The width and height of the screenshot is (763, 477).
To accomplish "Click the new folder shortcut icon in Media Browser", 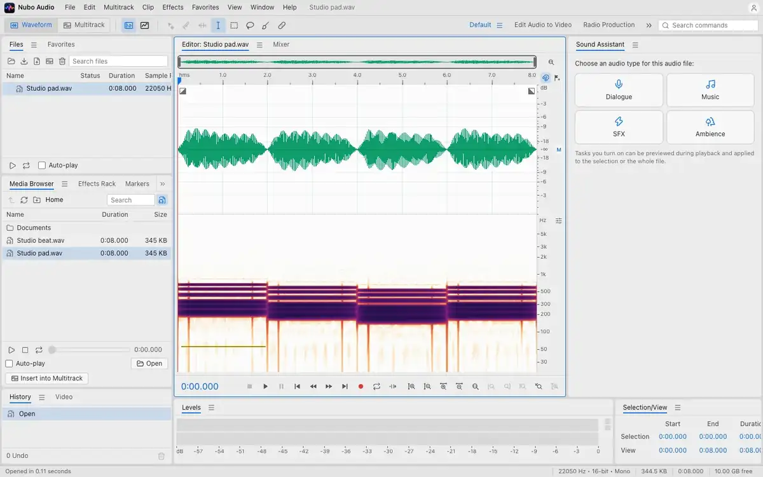I will [37, 200].
